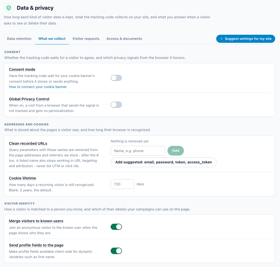280x267 pixels.
Task: Click the 'days' unit label
Action: pyautogui.click(x=140, y=184)
